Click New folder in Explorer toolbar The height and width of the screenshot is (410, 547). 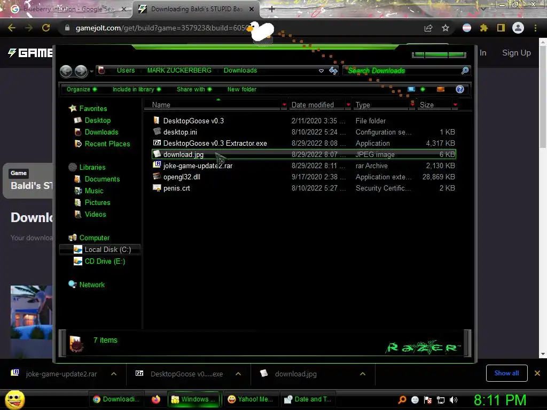pos(242,89)
